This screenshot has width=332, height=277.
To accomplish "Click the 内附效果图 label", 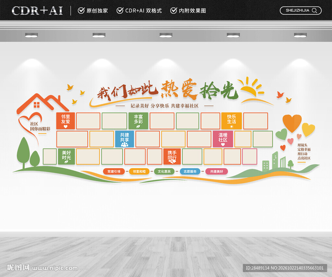I will [x=192, y=11].
